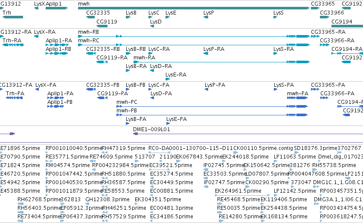Select the LysC-RA transcript
Image resolution: width=363 pixels, height=223 pixels.
pos(151,53)
